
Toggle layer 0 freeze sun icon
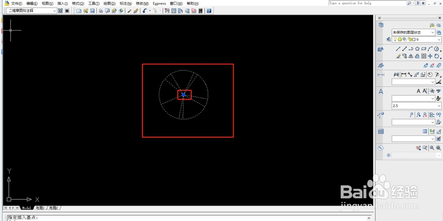coord(400,39)
